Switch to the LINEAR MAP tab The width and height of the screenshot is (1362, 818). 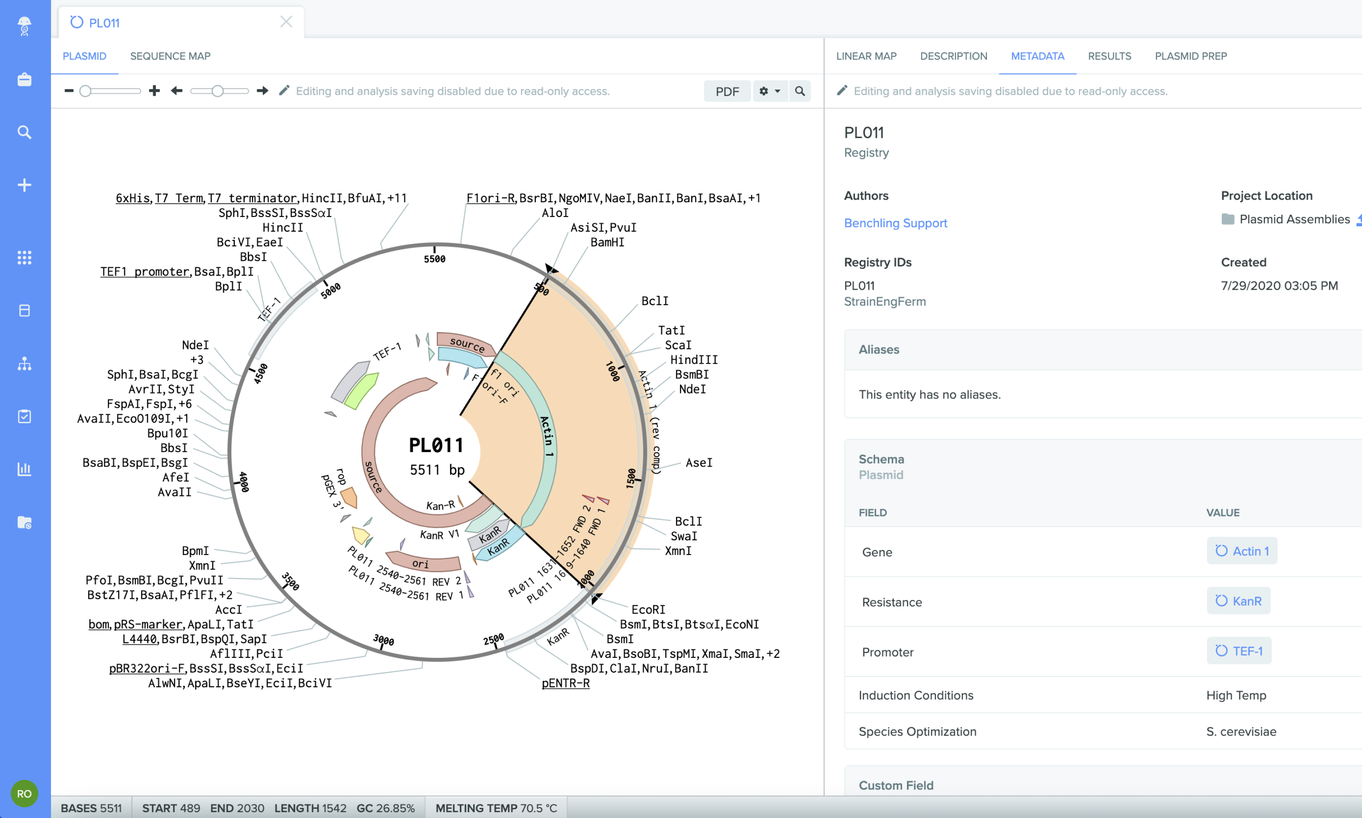[x=866, y=56]
